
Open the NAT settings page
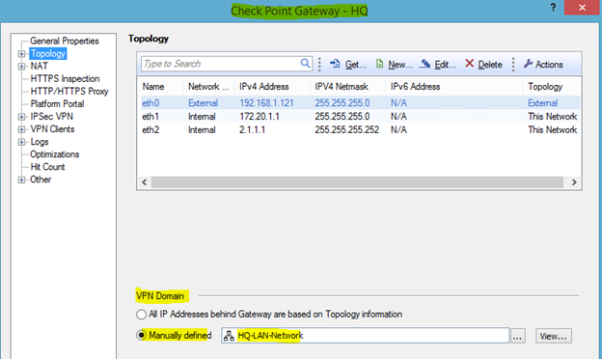[x=40, y=66]
